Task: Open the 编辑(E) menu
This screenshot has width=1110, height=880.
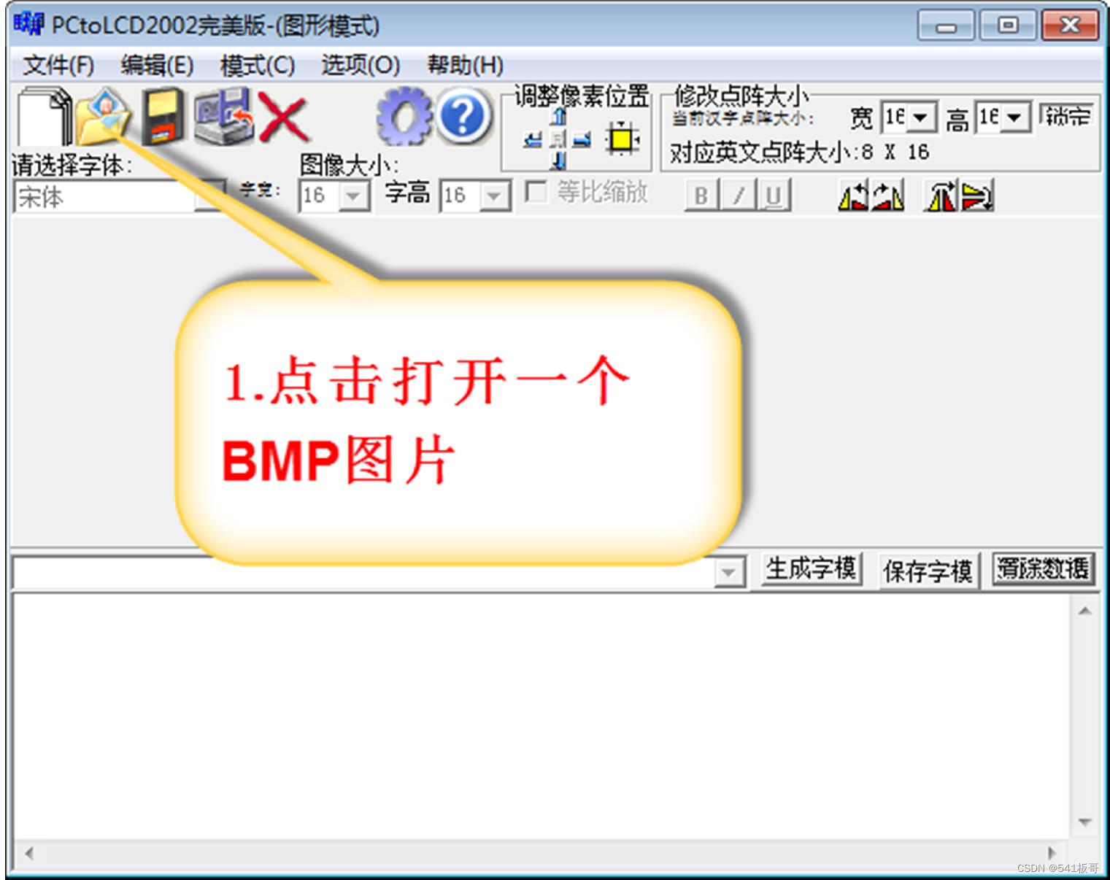Action: pos(157,65)
